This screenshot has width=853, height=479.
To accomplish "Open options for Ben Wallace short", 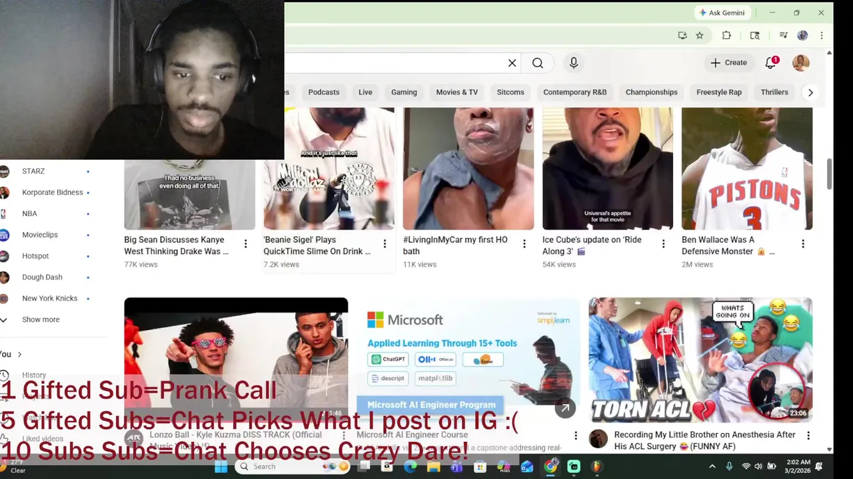I will 802,244.
